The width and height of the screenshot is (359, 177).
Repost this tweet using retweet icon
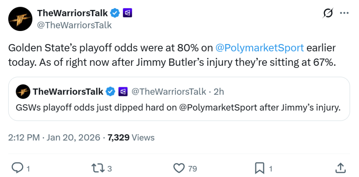98,168
